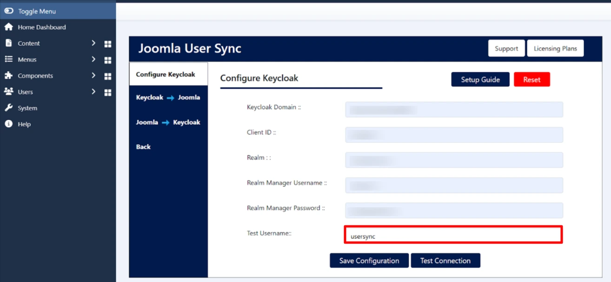Click the Test Username field
Image resolution: width=611 pixels, height=282 pixels.
453,235
